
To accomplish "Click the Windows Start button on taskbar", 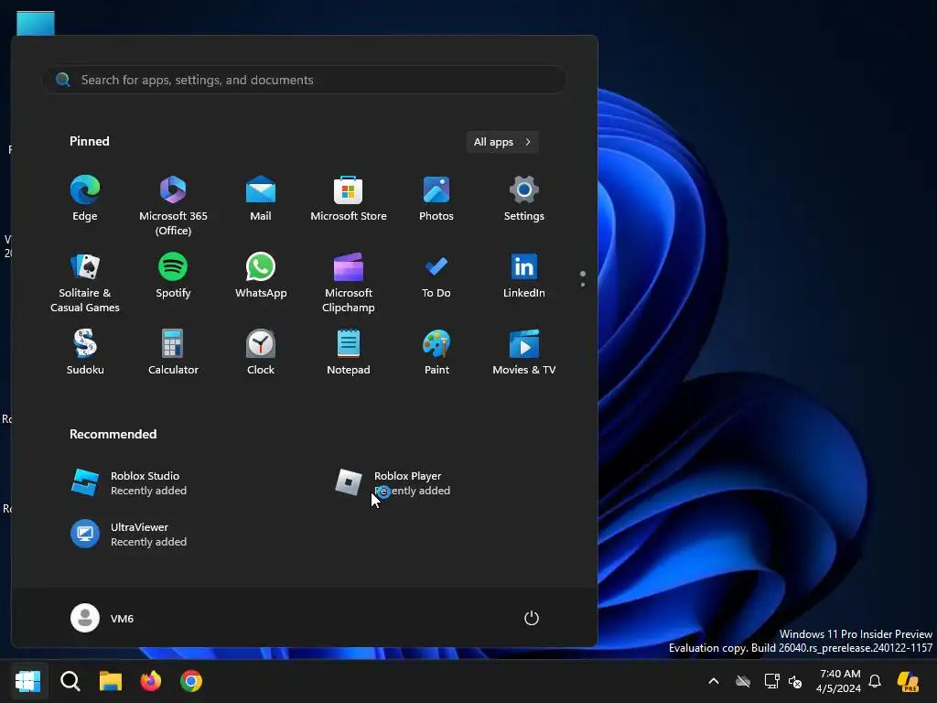I will pyautogui.click(x=28, y=681).
